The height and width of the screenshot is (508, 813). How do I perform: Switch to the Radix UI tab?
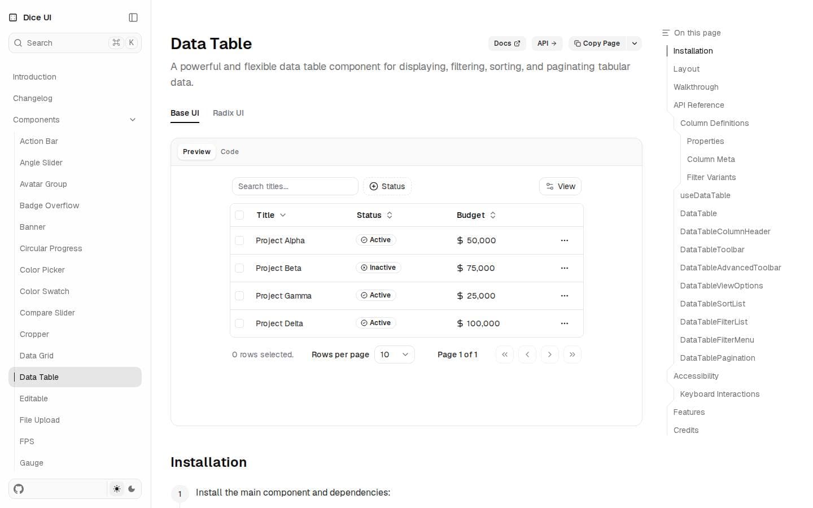228,113
